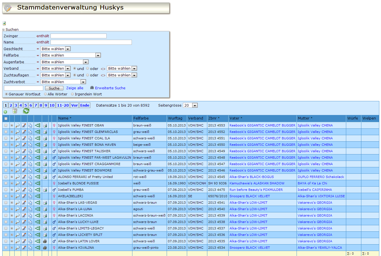Screen dimensions: 381x256
Task: Edit Igloolik Valley FINEST GLENFARCLAS with the pencil icon
Action: click(24, 132)
